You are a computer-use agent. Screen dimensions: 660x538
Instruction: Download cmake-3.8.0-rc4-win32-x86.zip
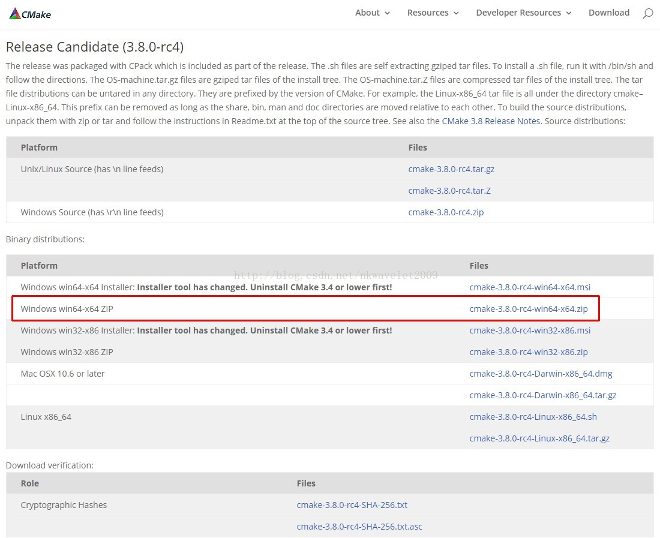click(529, 352)
